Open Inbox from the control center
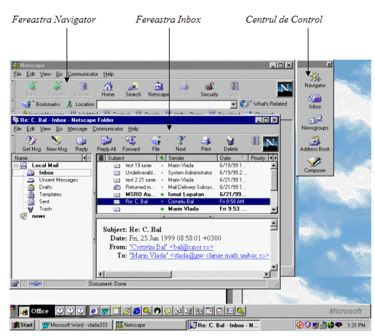 pyautogui.click(x=315, y=102)
